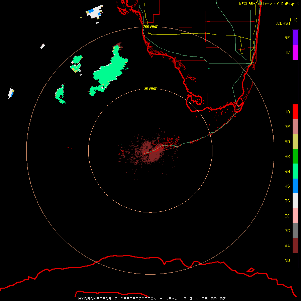Image resolution: width=301 pixels, height=301 pixels.
Task: Click the IC pink legend swatch
Action: [295, 216]
